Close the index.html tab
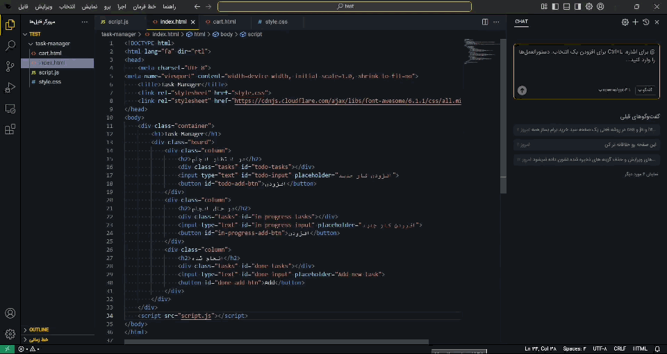 pos(192,22)
